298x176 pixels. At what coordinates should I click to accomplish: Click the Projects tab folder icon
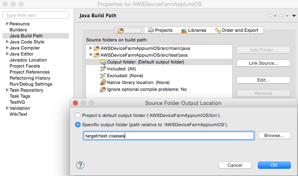click(151, 30)
